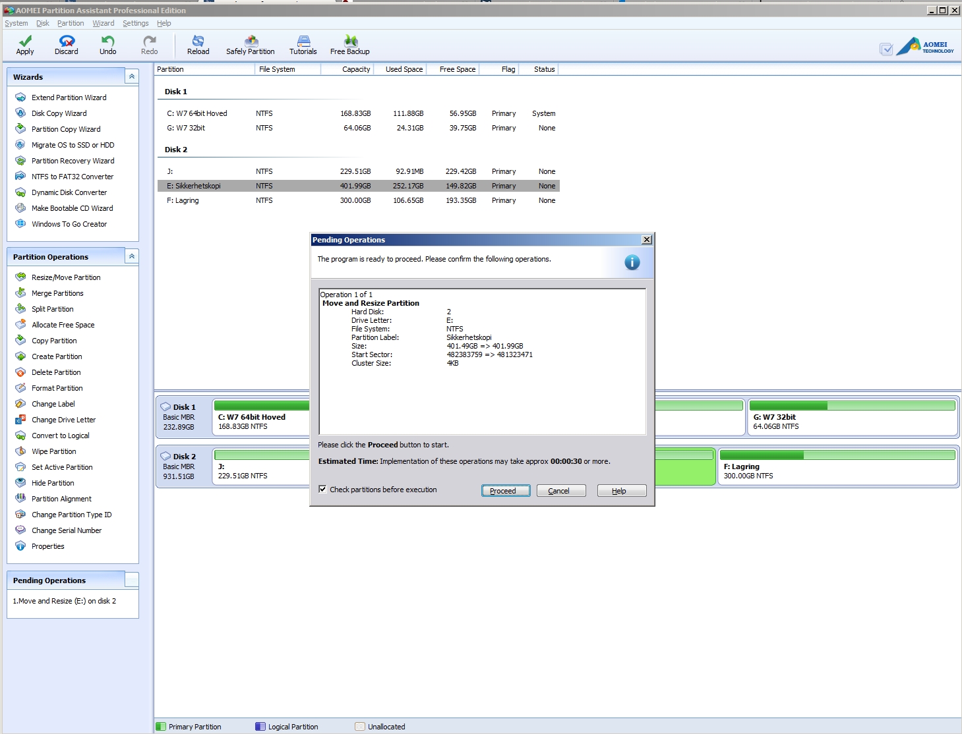This screenshot has height=734, width=962.
Task: Click the Proceed button
Action: click(506, 491)
